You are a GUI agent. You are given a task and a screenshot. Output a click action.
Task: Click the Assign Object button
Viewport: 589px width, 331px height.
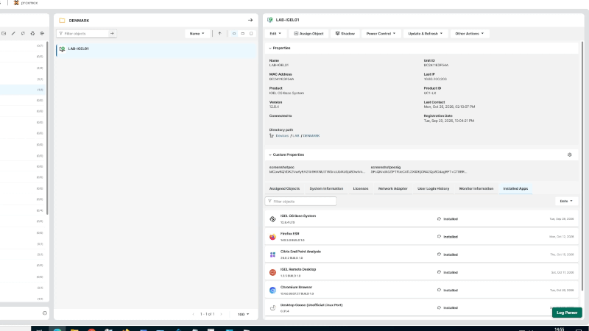[x=308, y=33]
